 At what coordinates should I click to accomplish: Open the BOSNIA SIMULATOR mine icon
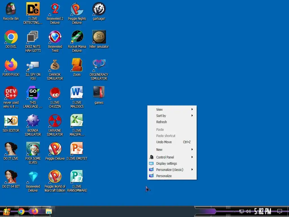pyautogui.click(x=33, y=125)
